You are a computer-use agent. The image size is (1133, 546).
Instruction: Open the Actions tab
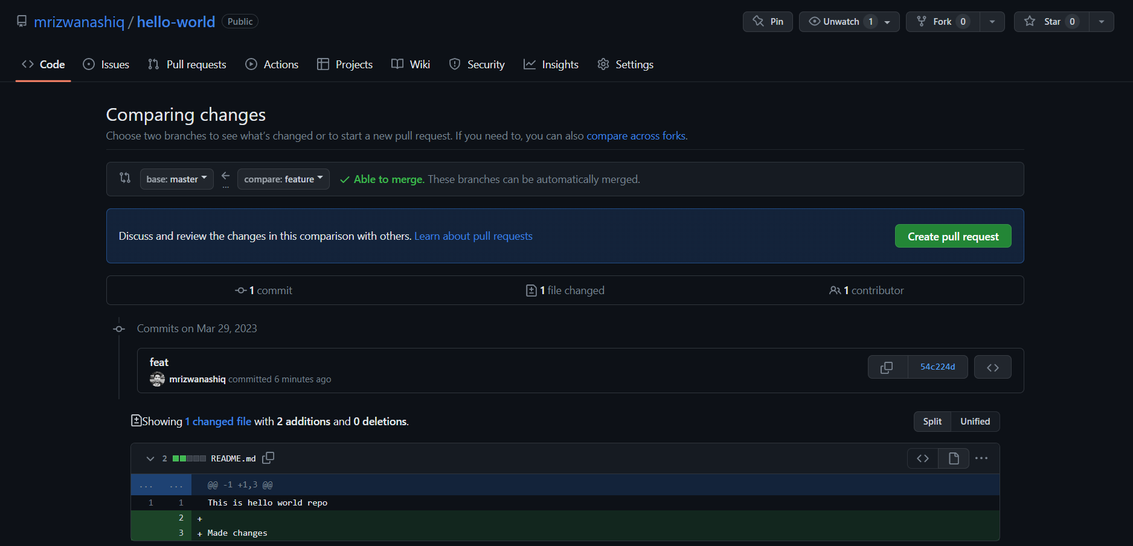(272, 64)
